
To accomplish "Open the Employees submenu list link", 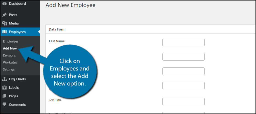I will pyautogui.click(x=10, y=41).
